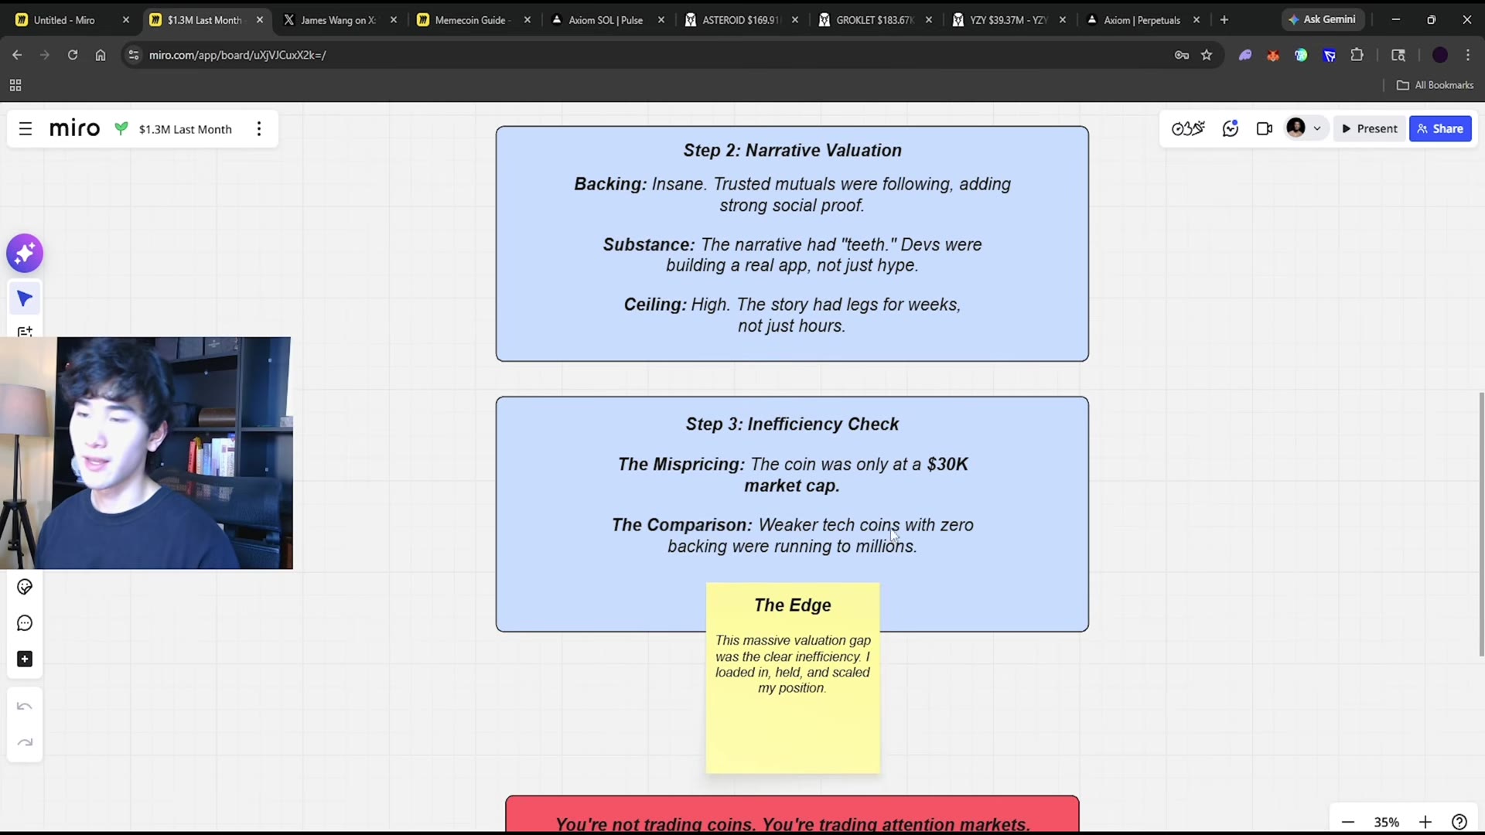Image resolution: width=1485 pixels, height=835 pixels.
Task: Click the Present button
Action: 1369,128
